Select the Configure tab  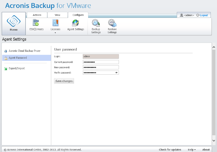point(78,15)
